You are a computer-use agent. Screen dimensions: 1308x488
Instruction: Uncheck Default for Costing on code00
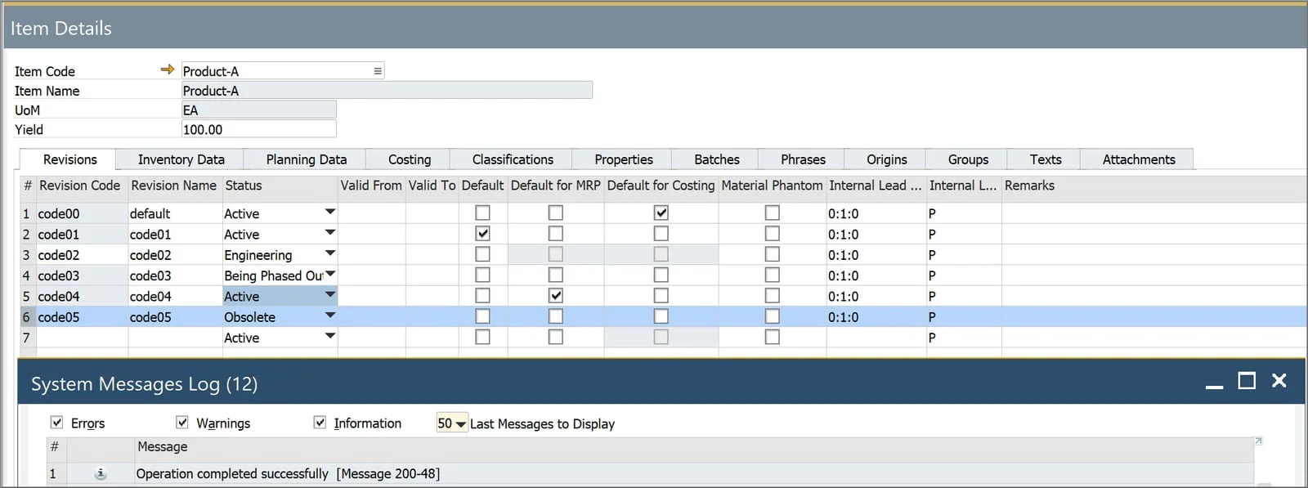click(x=661, y=213)
